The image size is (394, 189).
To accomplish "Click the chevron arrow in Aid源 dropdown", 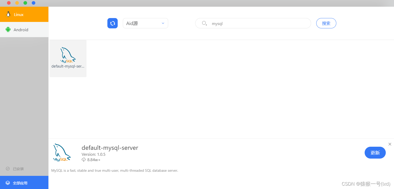I will coord(163,23).
